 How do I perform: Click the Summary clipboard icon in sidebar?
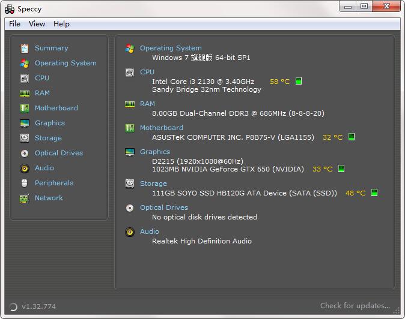(25, 48)
